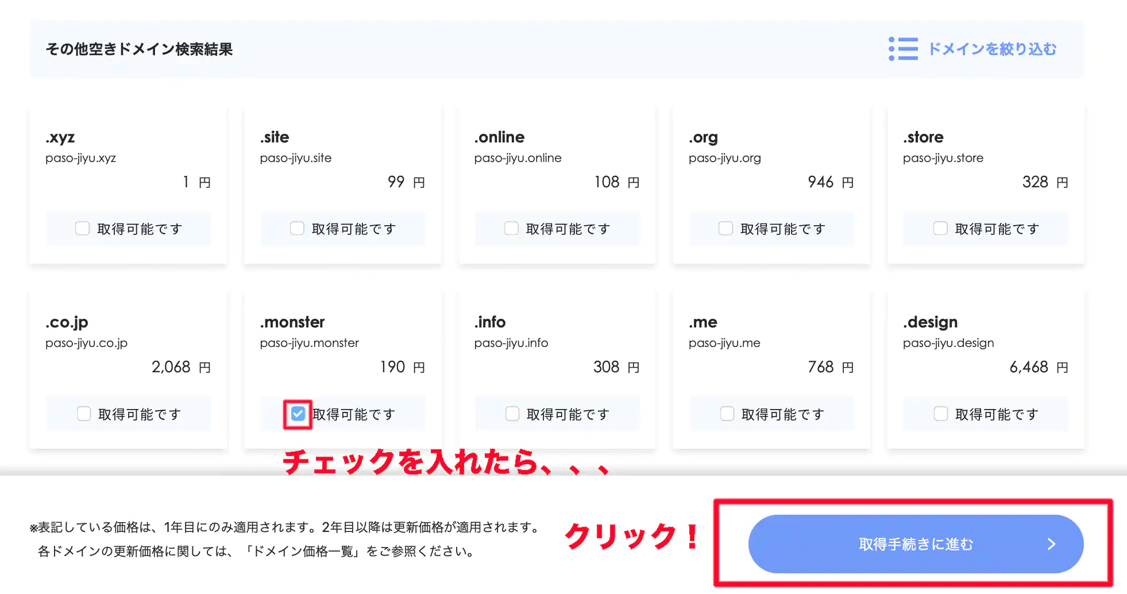Click the paso-jiyu.design domain name
Image resolution: width=1127 pixels, height=594 pixels.
point(948,343)
